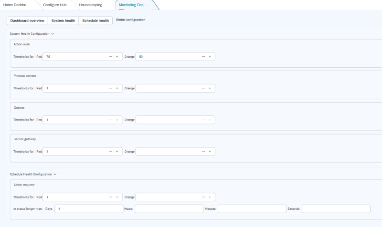Collapse the Schedule Health Configuration section

tap(55, 175)
